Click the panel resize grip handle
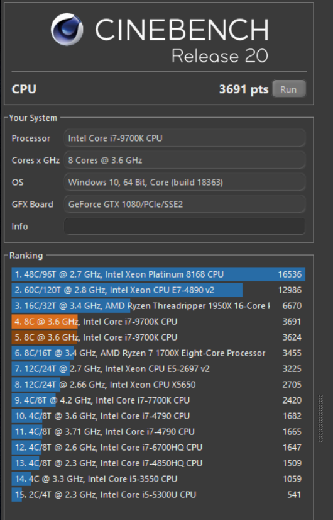 click(320, 419)
